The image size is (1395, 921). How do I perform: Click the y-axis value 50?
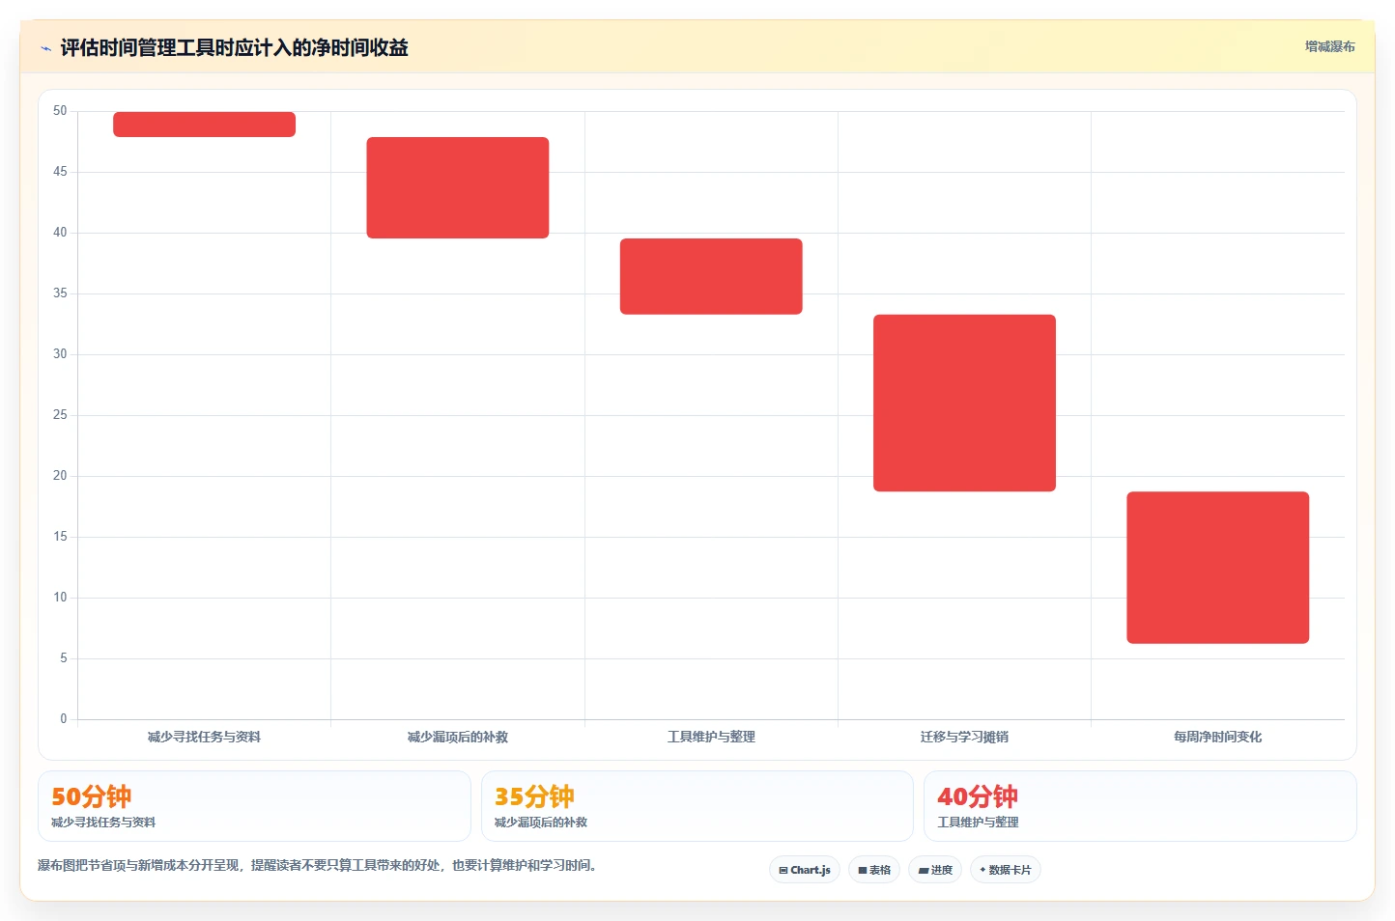[60, 111]
